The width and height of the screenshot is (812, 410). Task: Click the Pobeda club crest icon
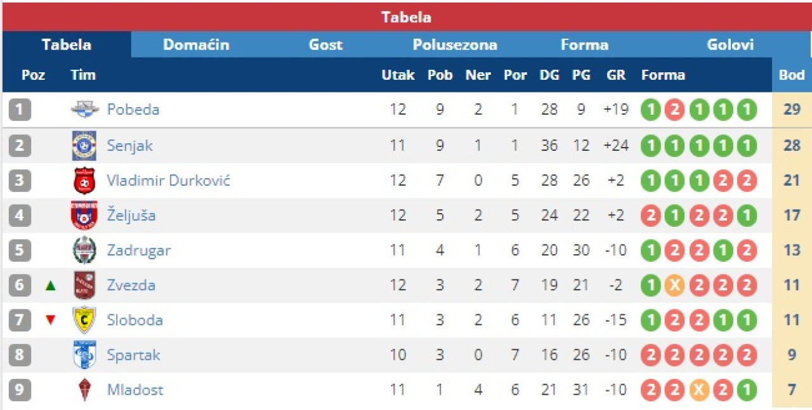(x=84, y=110)
